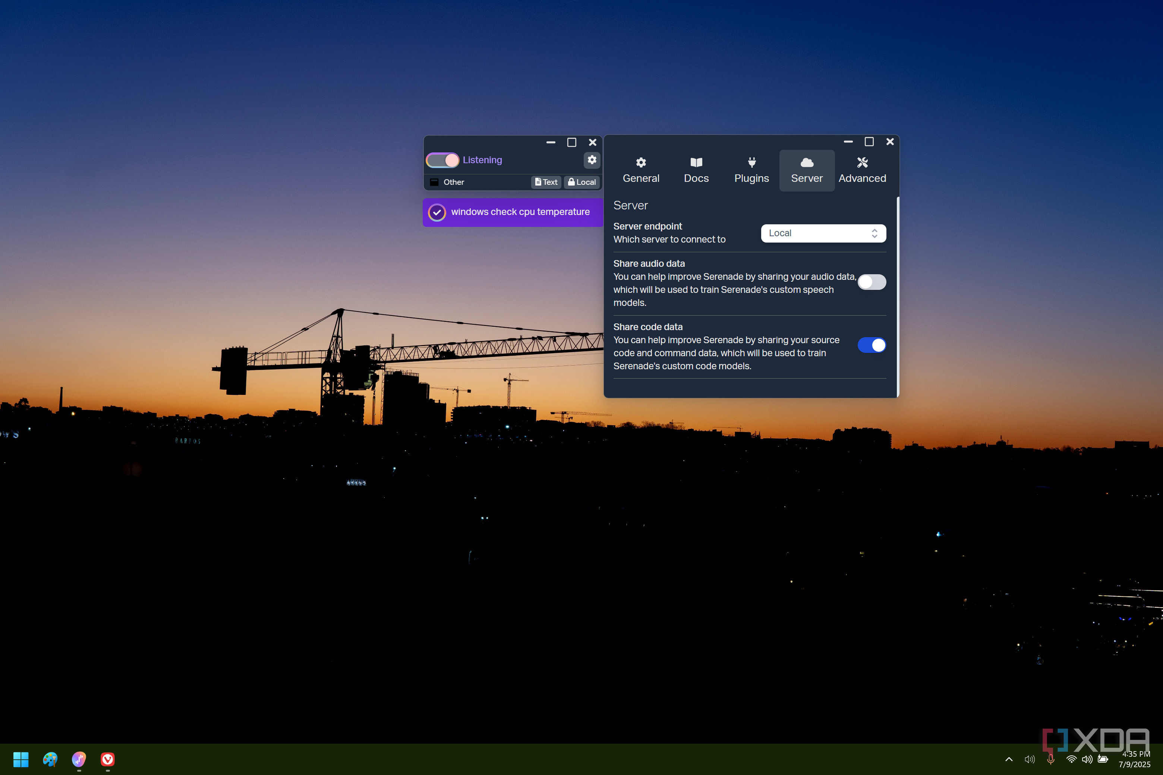
Task: Open Serenade settings via the gear icon
Action: point(592,159)
